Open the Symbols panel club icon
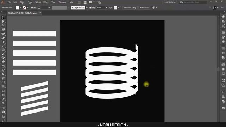 tap(223, 42)
